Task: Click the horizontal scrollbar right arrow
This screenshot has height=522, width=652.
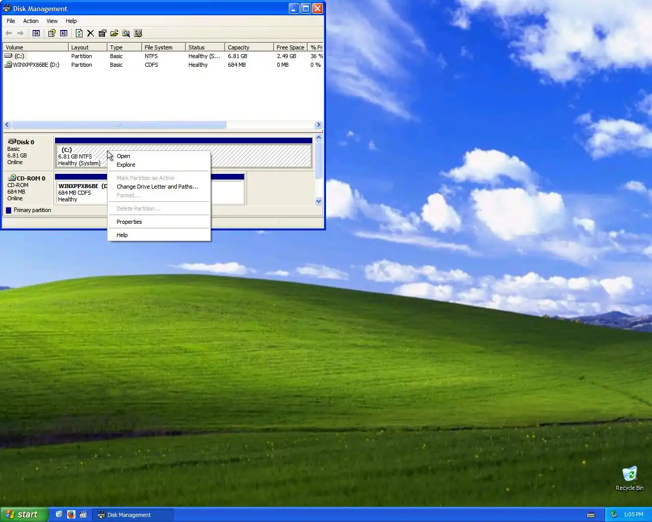Action: [318, 125]
